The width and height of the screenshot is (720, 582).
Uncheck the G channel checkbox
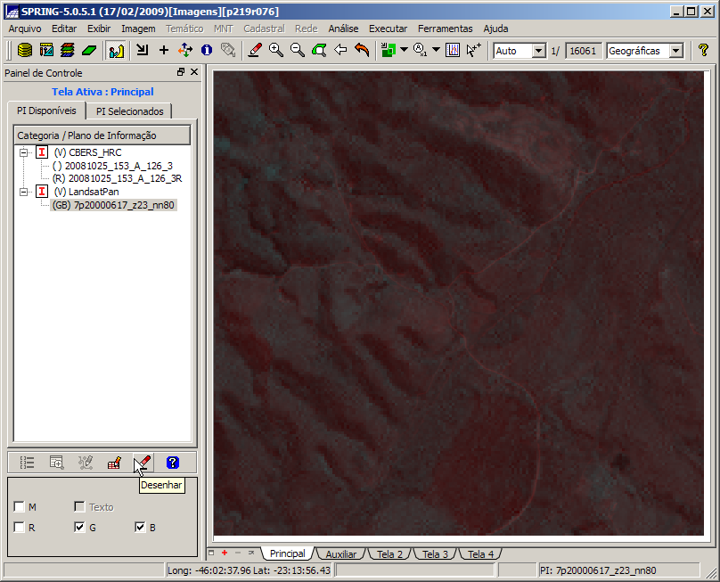[80, 528]
